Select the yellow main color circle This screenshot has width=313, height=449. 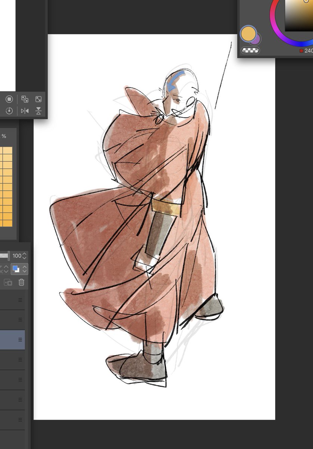coord(248,33)
